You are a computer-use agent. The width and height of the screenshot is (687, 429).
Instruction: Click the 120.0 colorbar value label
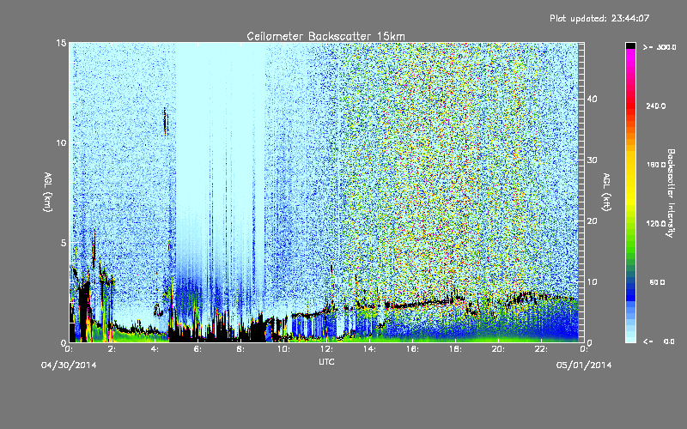click(656, 224)
